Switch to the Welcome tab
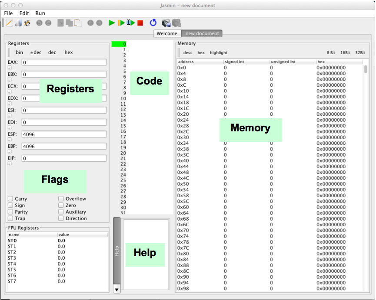The width and height of the screenshot is (376, 300). pyautogui.click(x=167, y=33)
